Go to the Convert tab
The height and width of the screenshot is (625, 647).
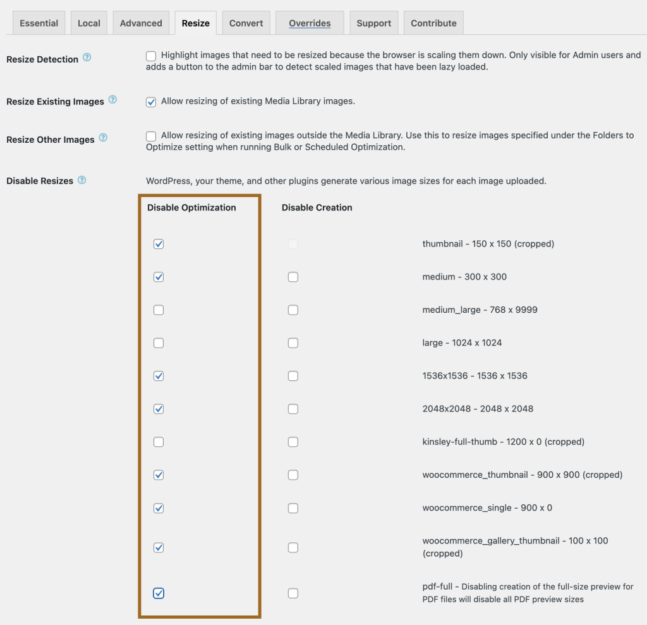(246, 23)
